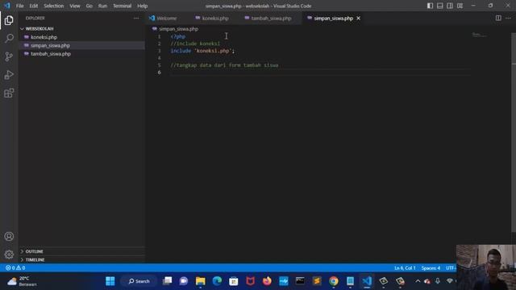Click the microphone icon in system tray

[x=438, y=281]
